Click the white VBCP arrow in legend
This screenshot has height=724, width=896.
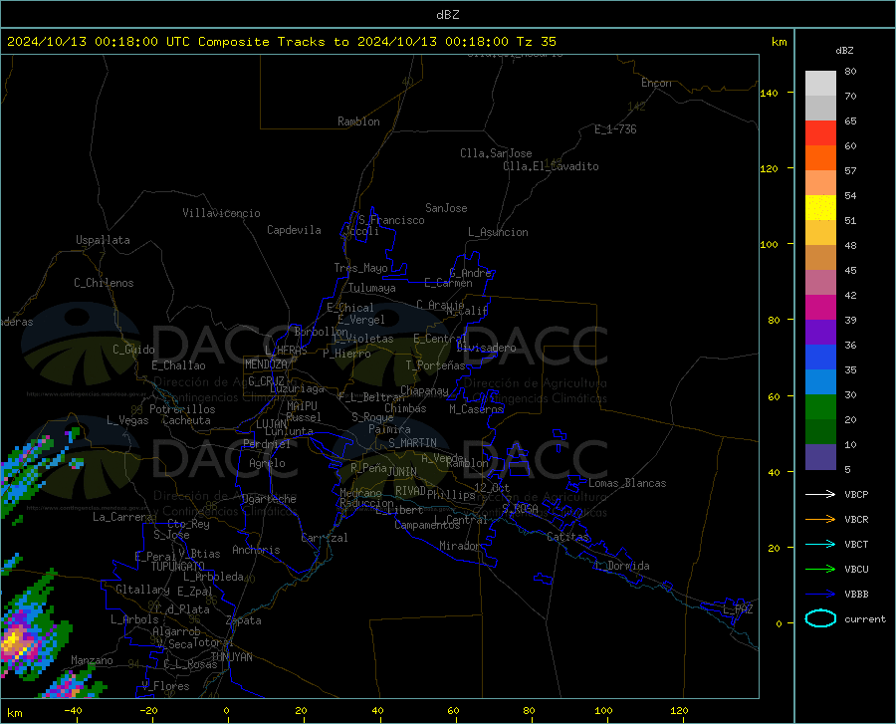pyautogui.click(x=820, y=494)
